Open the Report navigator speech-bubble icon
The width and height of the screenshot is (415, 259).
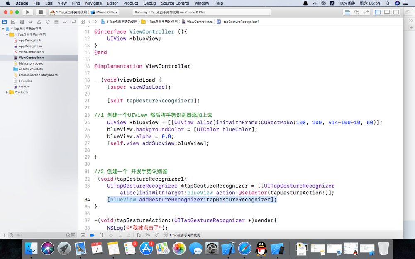[73, 22]
